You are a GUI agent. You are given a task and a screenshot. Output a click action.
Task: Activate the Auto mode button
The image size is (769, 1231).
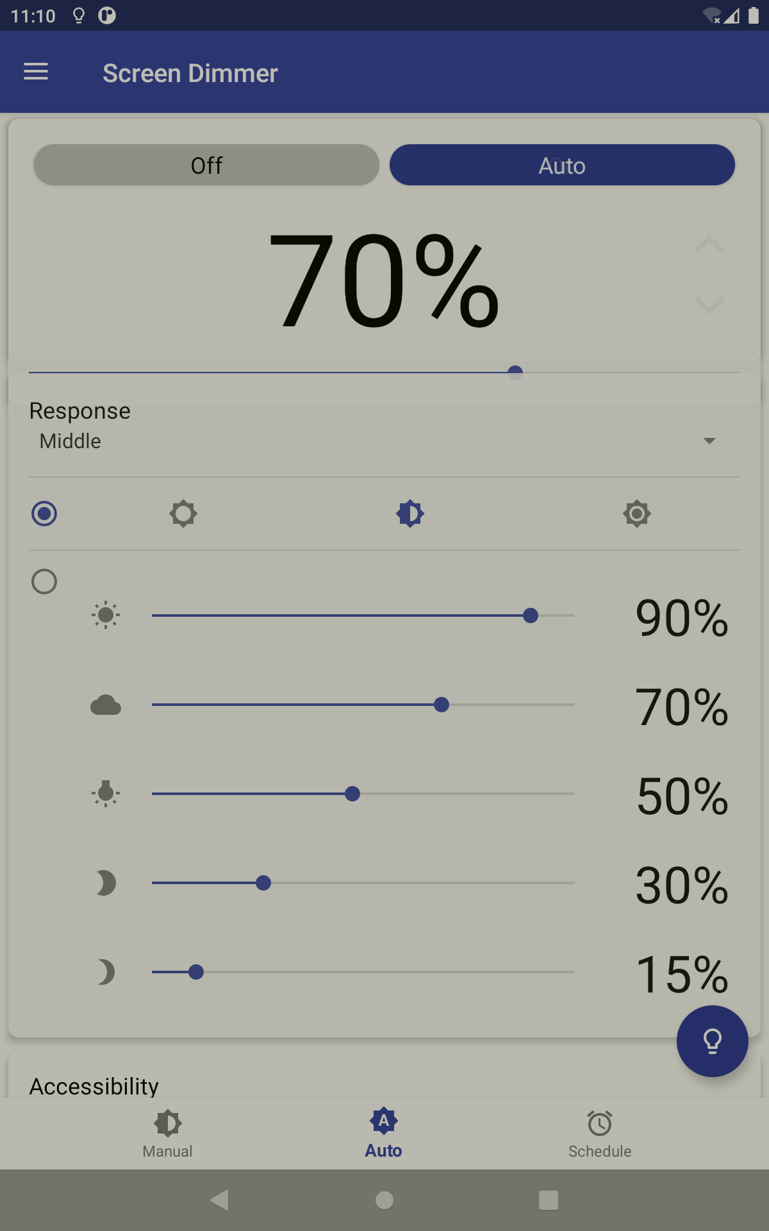point(562,165)
